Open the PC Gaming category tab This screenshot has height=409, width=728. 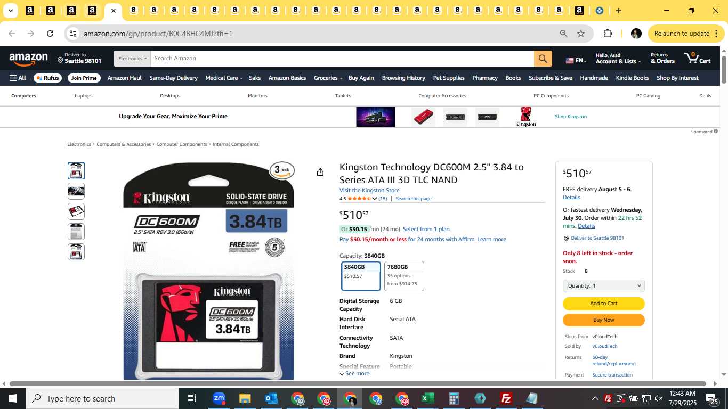click(x=648, y=96)
